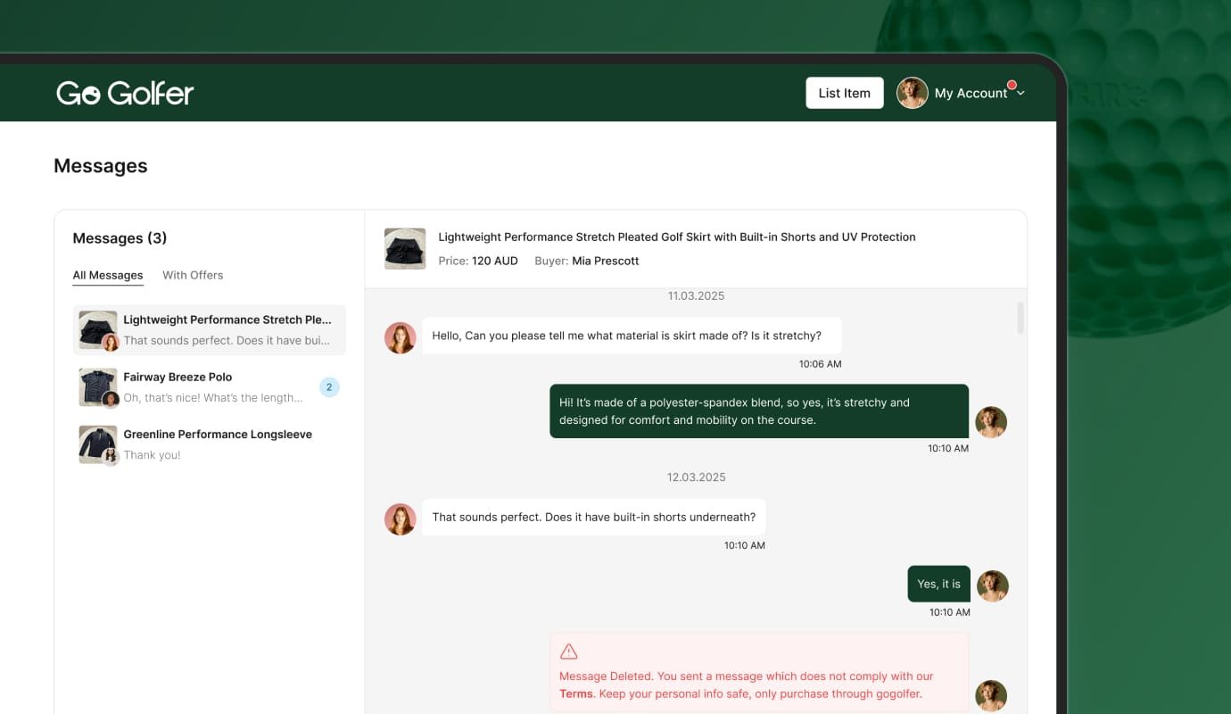Click the List Item button

(844, 93)
